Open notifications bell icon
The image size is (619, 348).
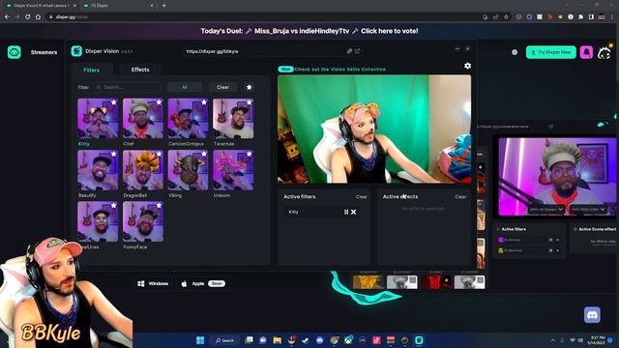586,52
